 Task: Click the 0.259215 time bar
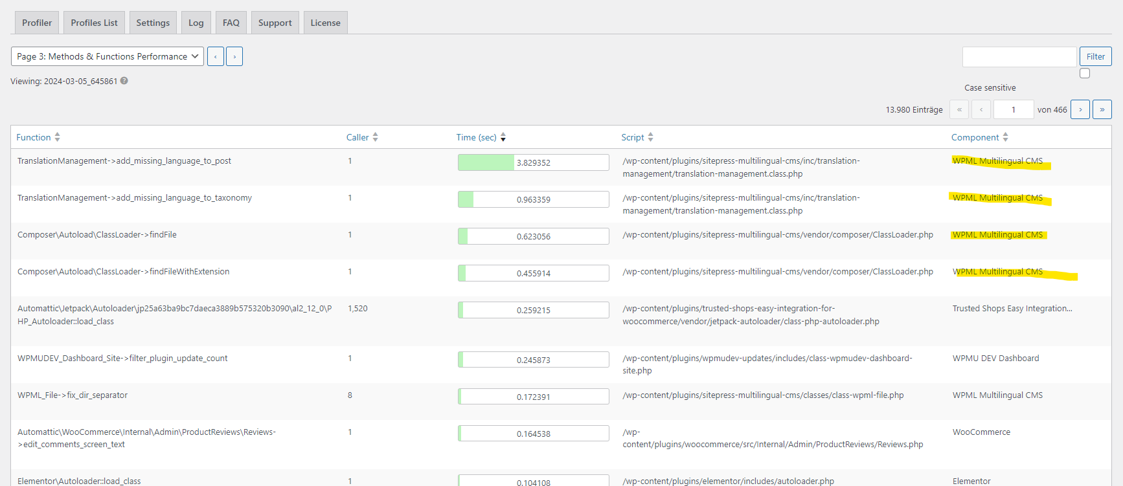point(534,310)
